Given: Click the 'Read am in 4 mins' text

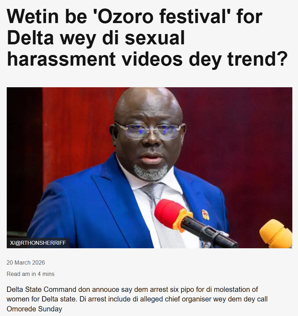Looking at the screenshot, I should coord(30,274).
